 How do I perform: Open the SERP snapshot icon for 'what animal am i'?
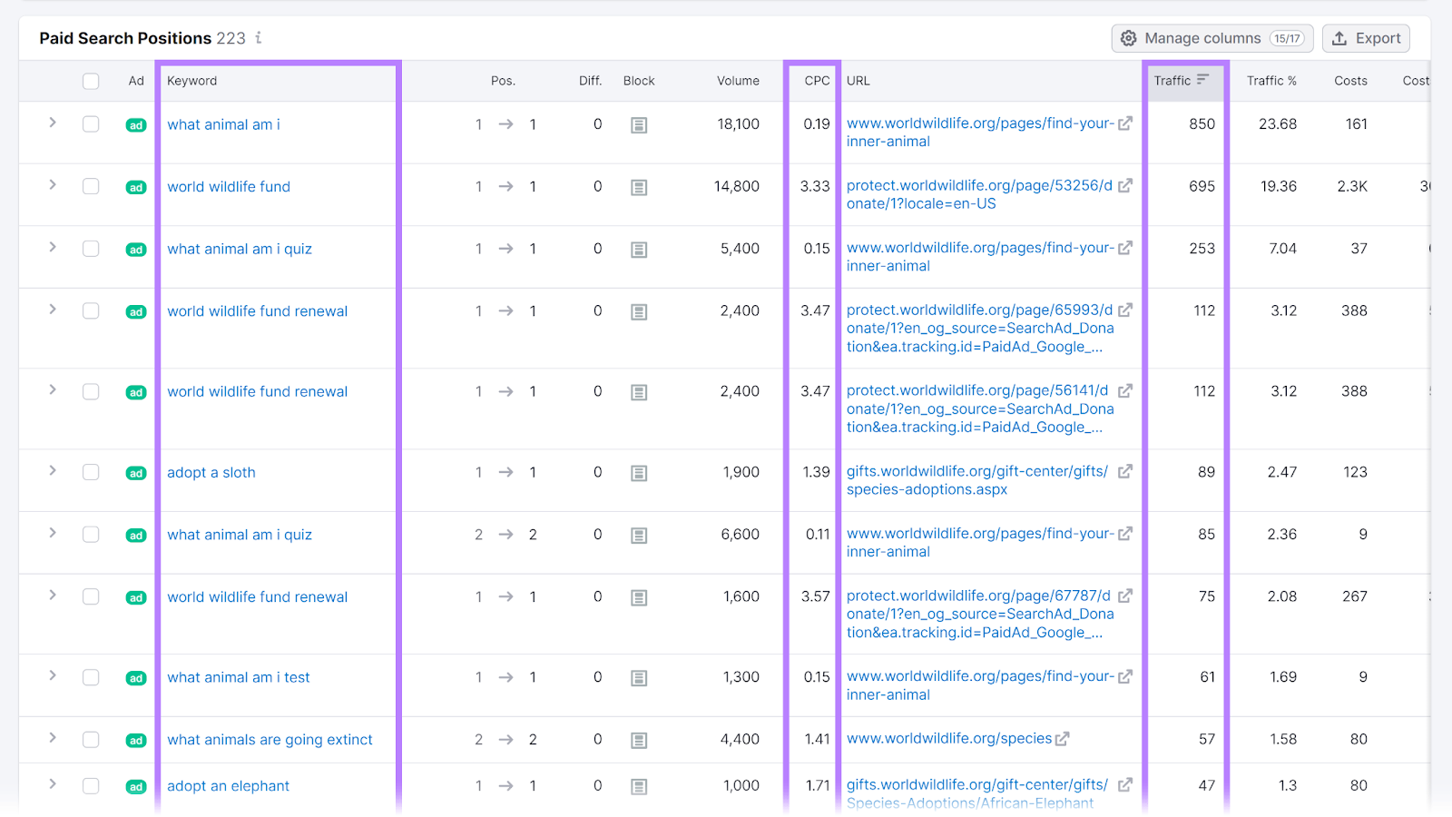(639, 124)
